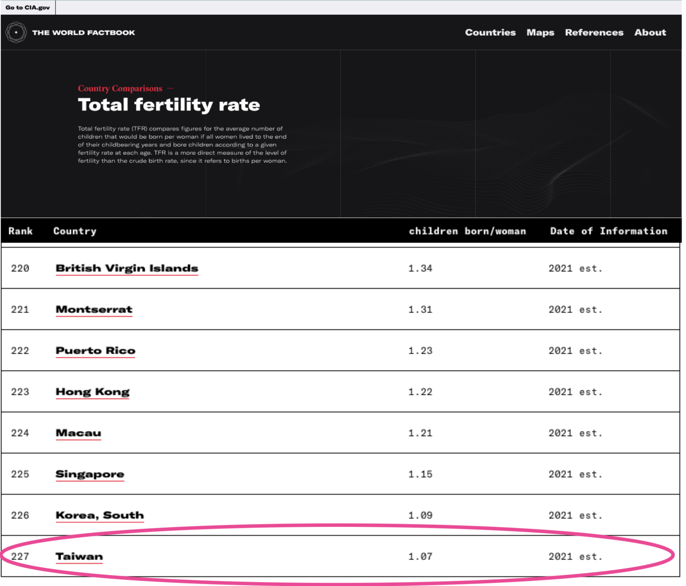Open the Maps menu item
The height and width of the screenshot is (586, 686).
tap(540, 32)
